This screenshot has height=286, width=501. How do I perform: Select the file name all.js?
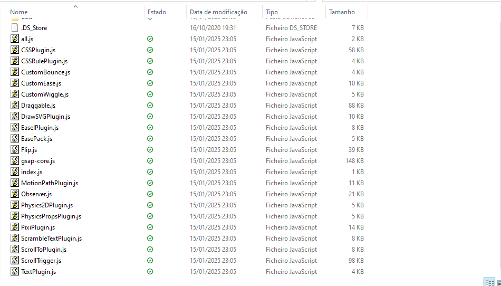27,39
